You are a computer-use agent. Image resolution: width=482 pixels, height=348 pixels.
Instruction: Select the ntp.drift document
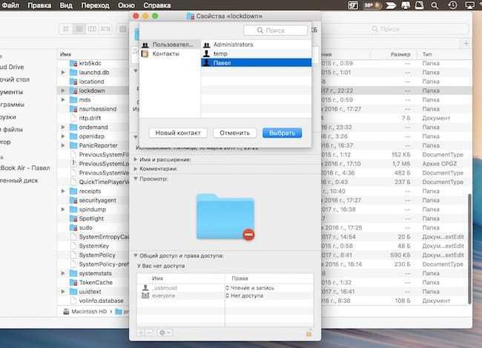(x=86, y=118)
